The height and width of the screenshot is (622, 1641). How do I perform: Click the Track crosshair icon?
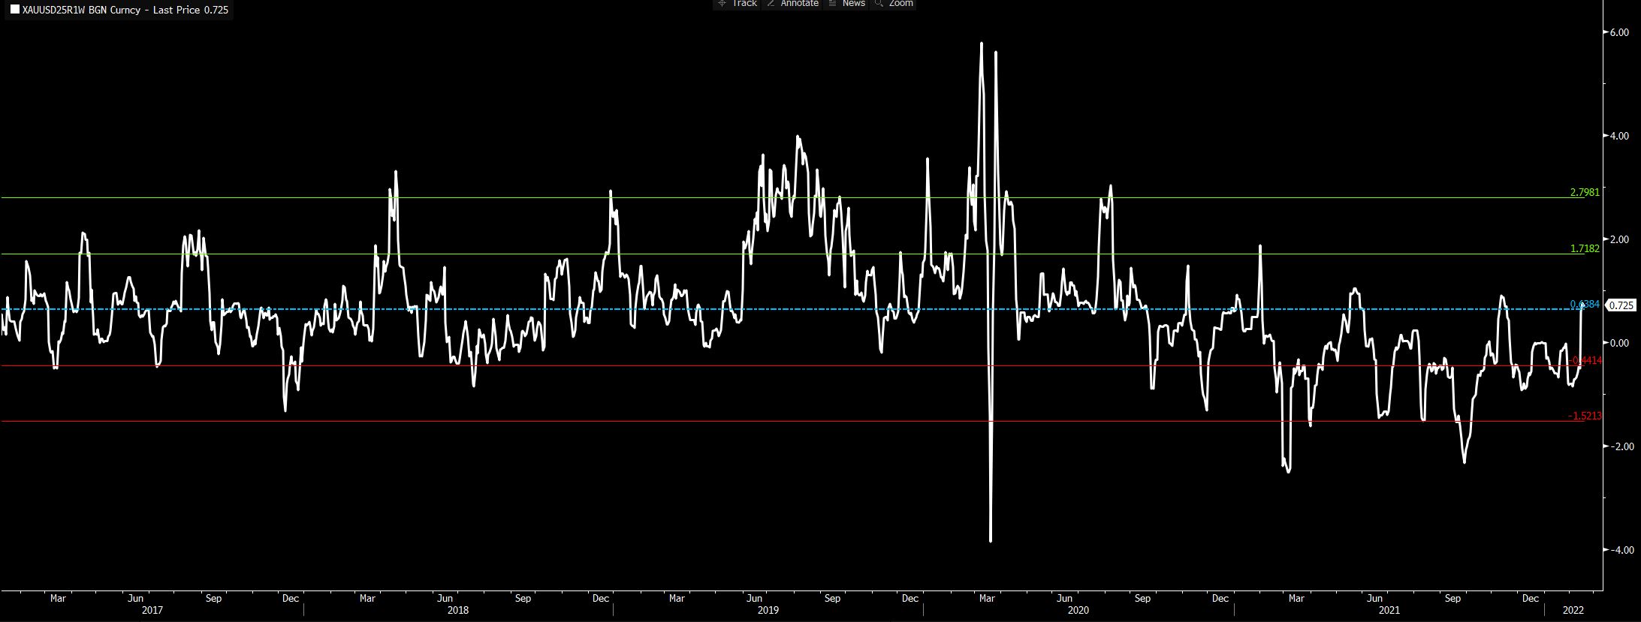[x=722, y=4]
